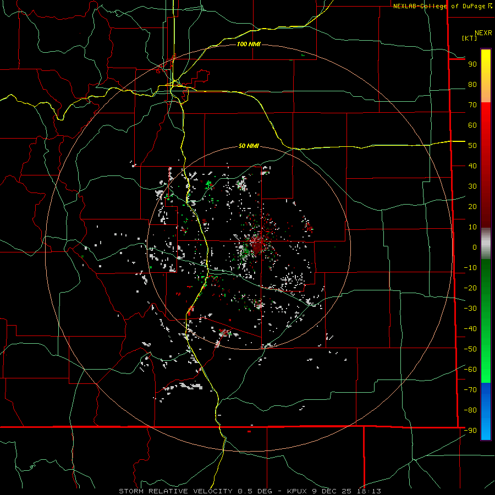
Task: Click the "50" value on the velocity scale
Action: (472, 146)
